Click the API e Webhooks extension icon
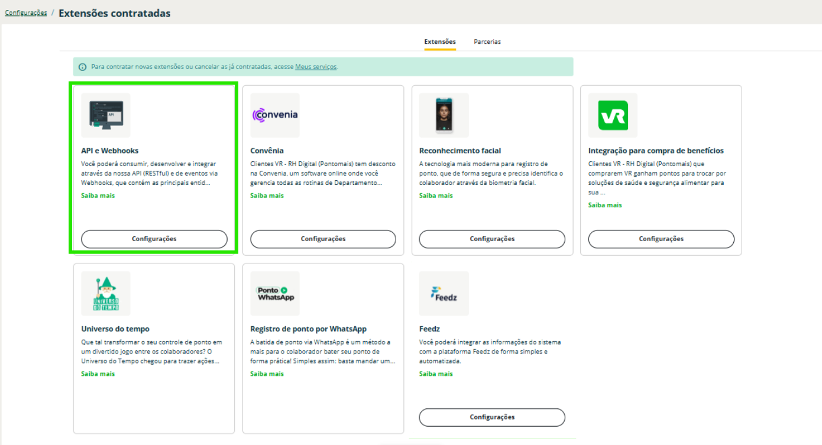Image resolution: width=822 pixels, height=445 pixels. point(105,115)
